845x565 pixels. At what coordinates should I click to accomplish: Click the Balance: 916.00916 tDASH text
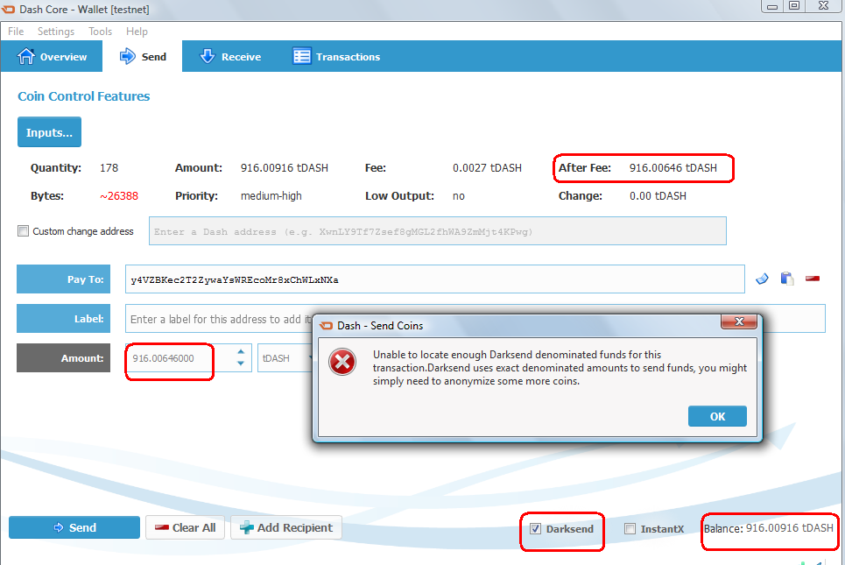(x=769, y=528)
